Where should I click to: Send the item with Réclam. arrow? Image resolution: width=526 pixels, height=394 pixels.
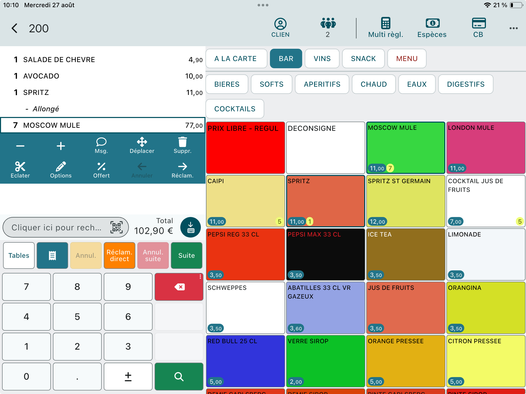(182, 170)
